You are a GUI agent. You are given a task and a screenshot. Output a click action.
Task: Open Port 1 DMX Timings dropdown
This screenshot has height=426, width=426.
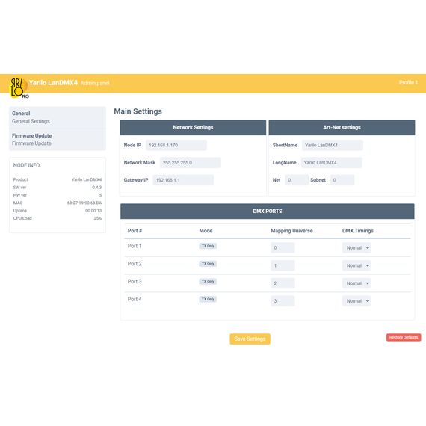[x=356, y=248]
